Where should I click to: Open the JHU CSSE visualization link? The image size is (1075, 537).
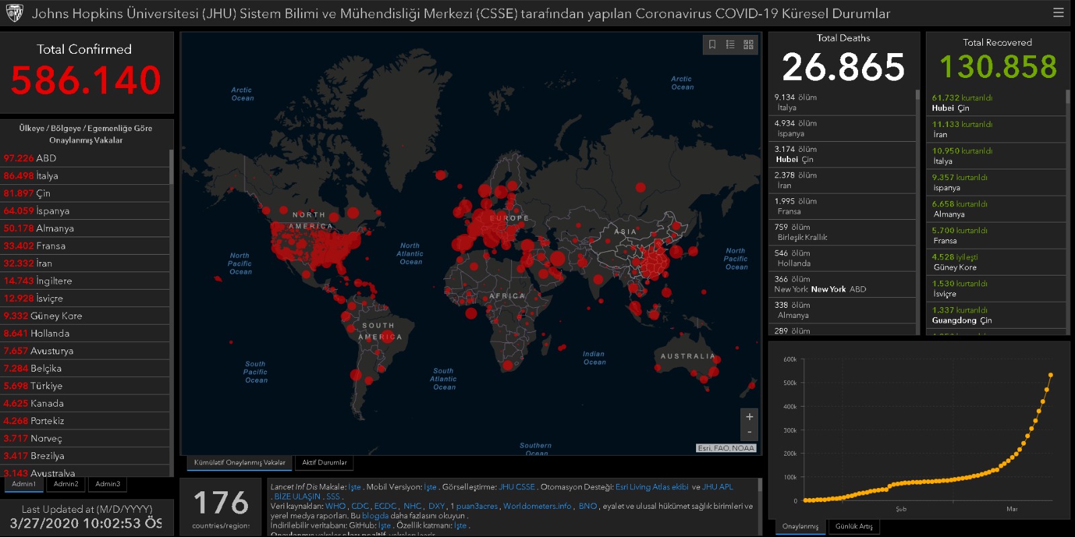[517, 487]
